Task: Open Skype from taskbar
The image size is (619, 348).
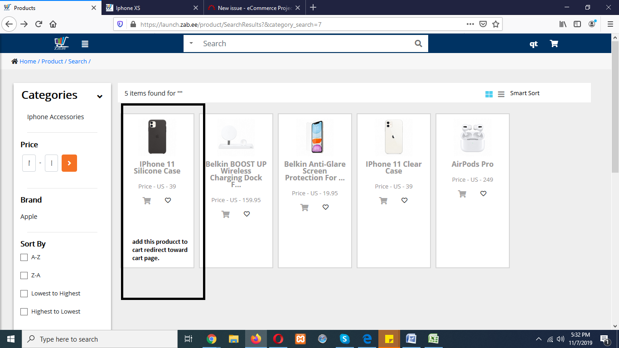Action: click(345, 339)
